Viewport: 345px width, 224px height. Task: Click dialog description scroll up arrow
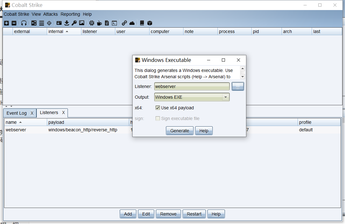(243, 69)
